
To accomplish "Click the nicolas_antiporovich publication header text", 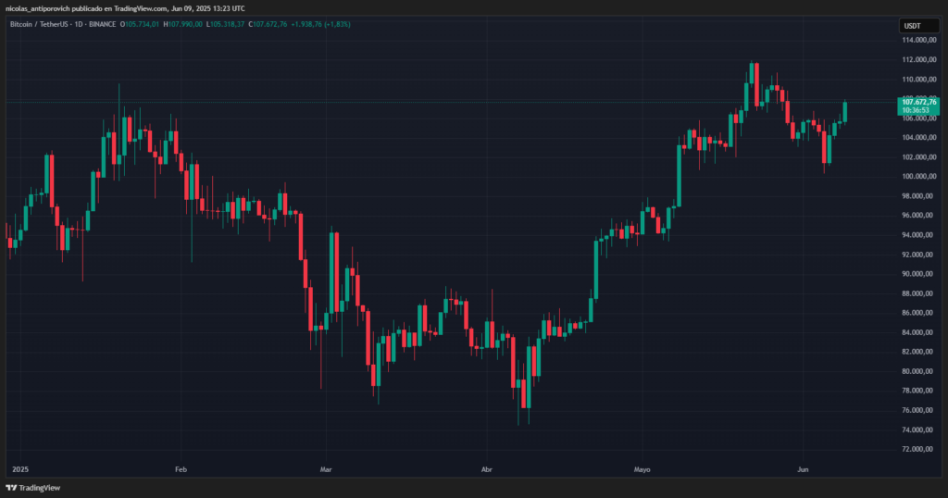I will 125,8.
